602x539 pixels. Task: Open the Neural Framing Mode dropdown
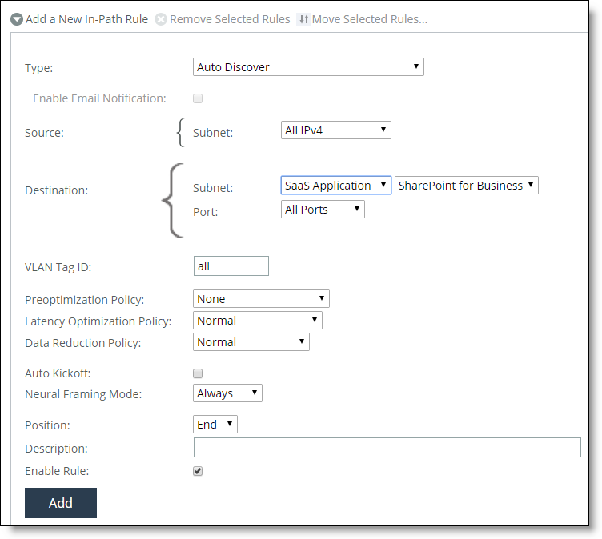pyautogui.click(x=227, y=393)
